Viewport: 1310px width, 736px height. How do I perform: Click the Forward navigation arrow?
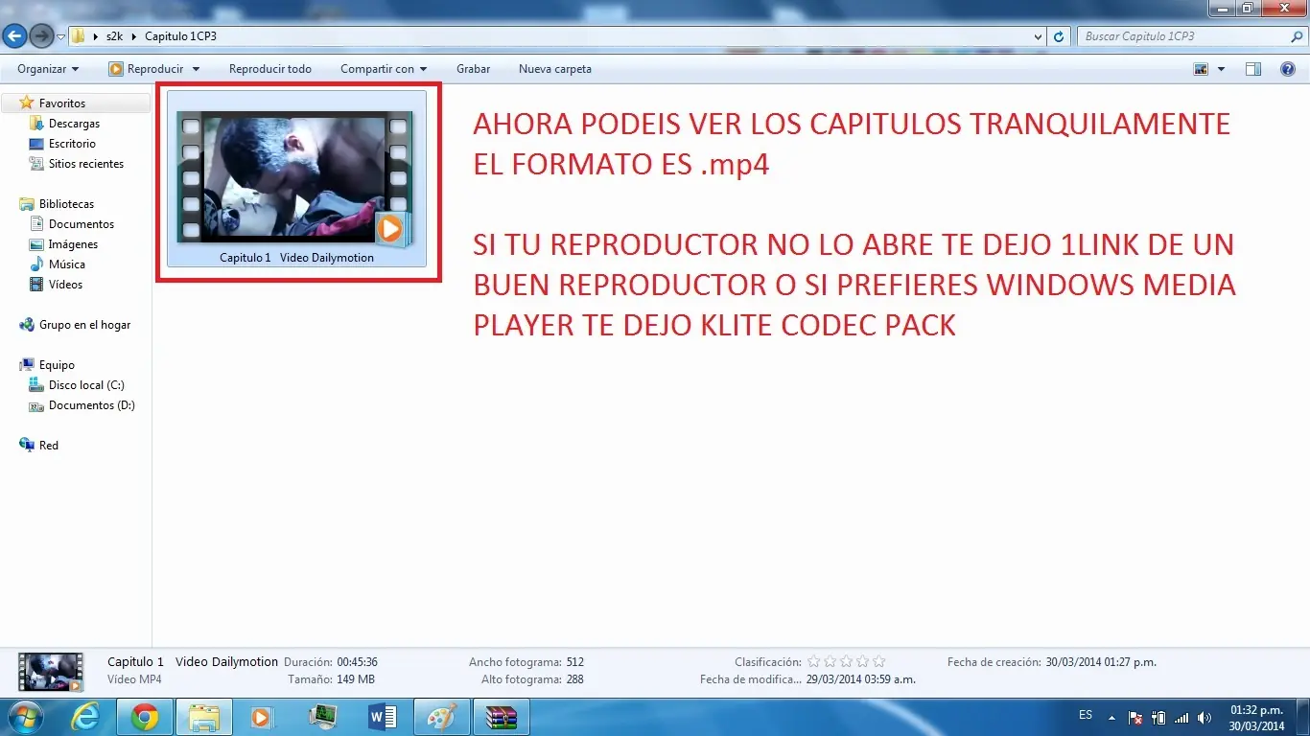coord(41,36)
